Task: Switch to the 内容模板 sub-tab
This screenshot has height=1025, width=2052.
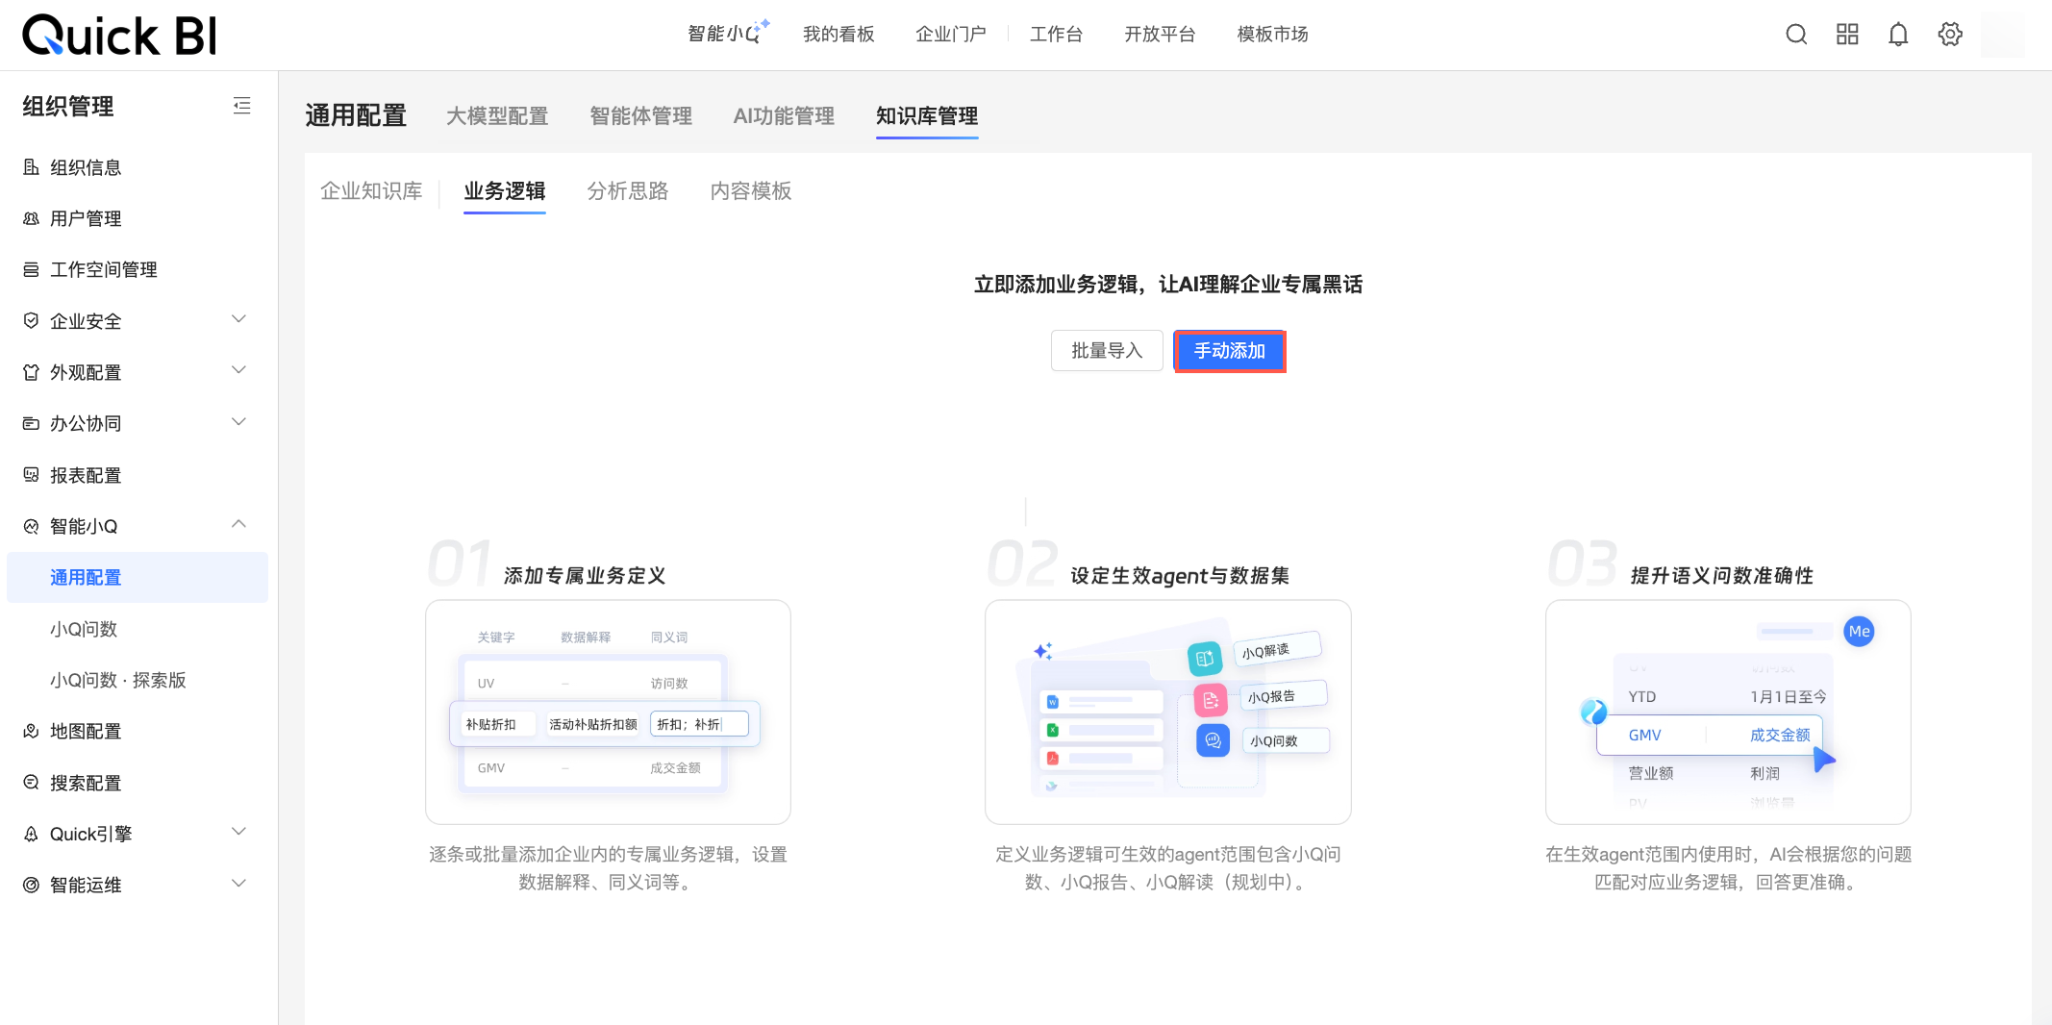Action: click(751, 191)
